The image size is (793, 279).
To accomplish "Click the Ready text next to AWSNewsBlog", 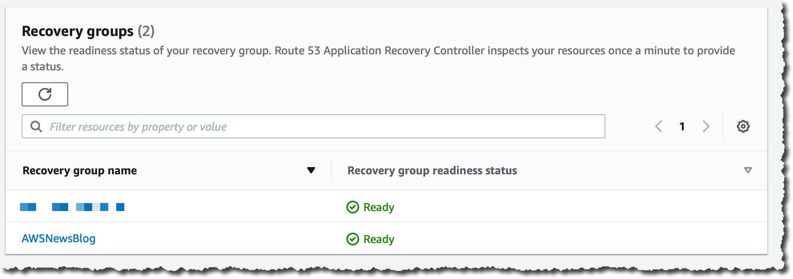I will coord(378,239).
